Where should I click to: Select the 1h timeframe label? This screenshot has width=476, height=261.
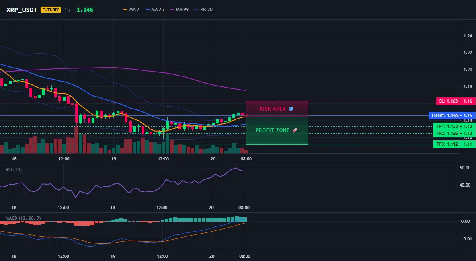(68, 10)
